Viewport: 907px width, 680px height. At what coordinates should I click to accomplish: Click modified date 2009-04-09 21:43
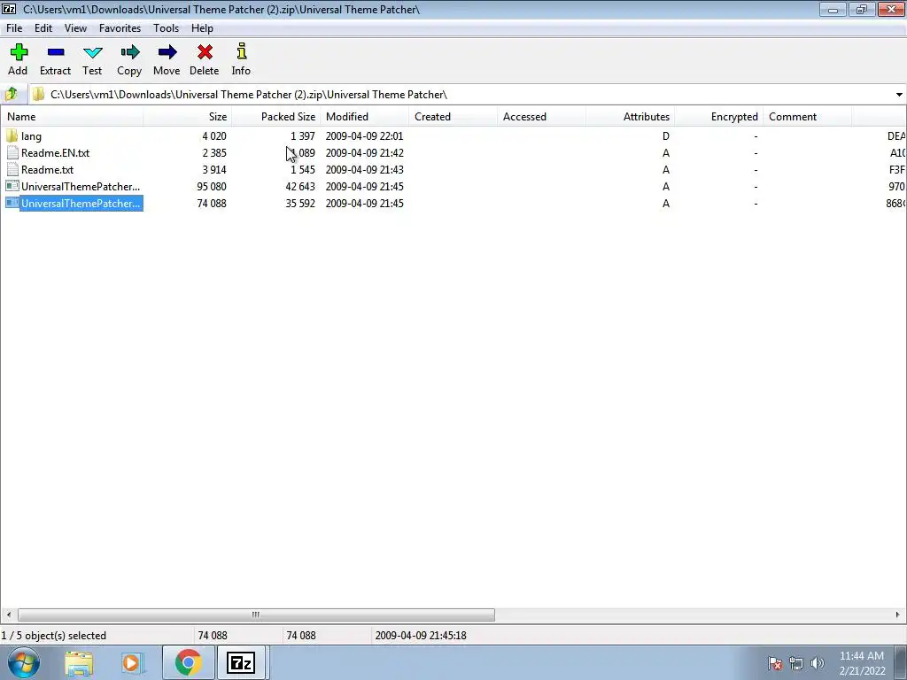pos(364,169)
